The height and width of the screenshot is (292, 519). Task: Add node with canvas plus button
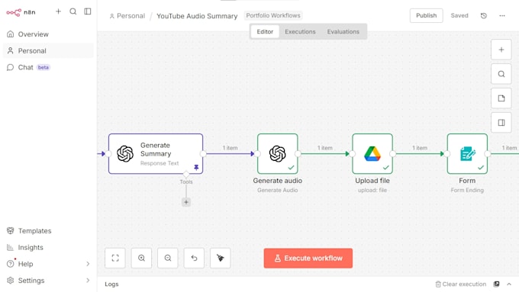501,50
